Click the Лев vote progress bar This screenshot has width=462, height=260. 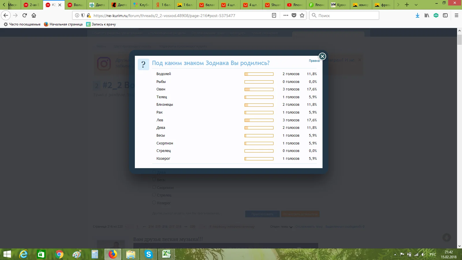click(x=259, y=120)
